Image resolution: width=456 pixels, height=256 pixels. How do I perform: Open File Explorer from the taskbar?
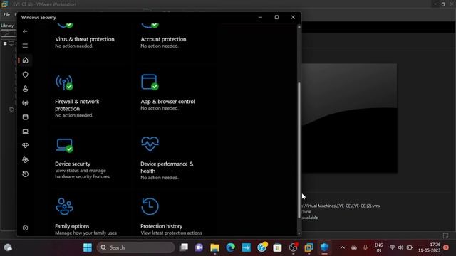coord(214,247)
